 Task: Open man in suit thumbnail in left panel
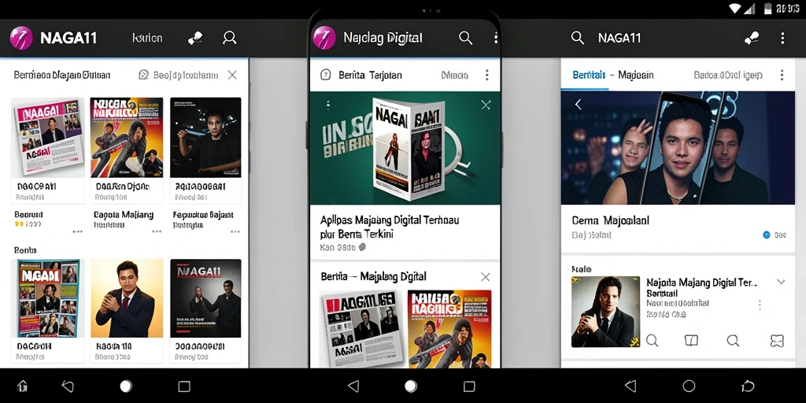(127, 298)
